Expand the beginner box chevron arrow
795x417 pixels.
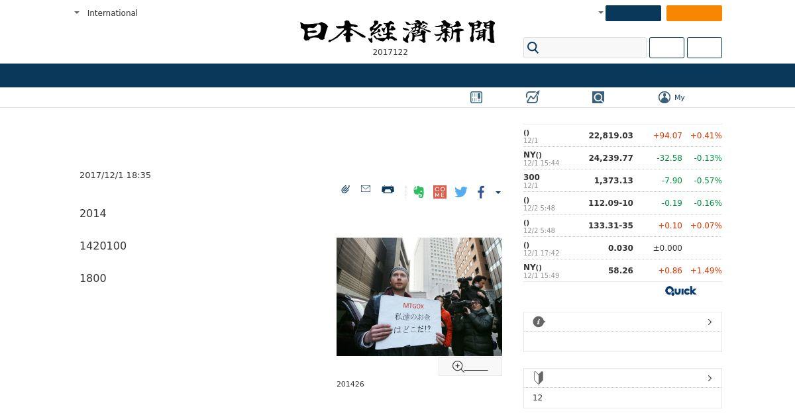pos(710,378)
